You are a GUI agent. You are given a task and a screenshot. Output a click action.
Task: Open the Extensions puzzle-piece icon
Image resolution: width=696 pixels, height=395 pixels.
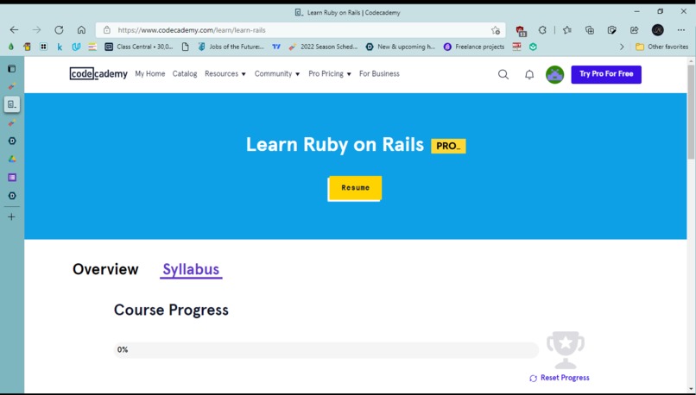pos(542,30)
